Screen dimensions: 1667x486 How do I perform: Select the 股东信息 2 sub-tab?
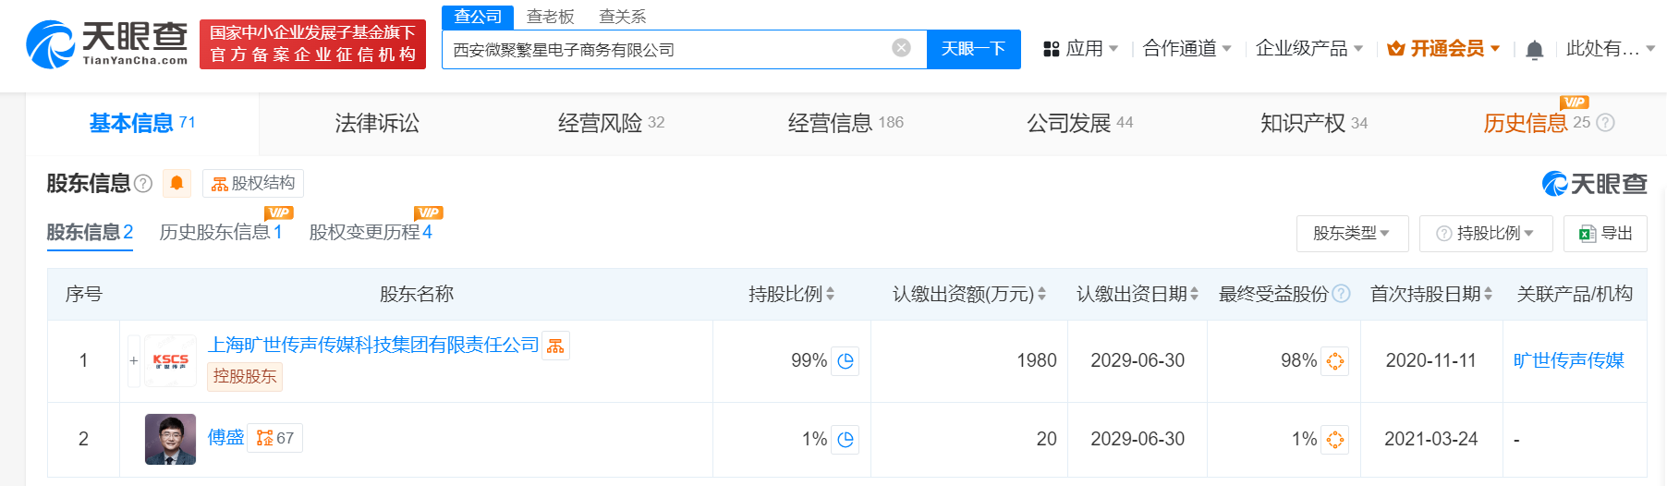tap(90, 232)
